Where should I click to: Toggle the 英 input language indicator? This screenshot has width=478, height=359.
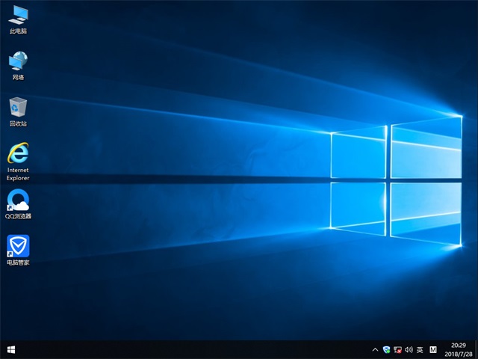coord(420,349)
